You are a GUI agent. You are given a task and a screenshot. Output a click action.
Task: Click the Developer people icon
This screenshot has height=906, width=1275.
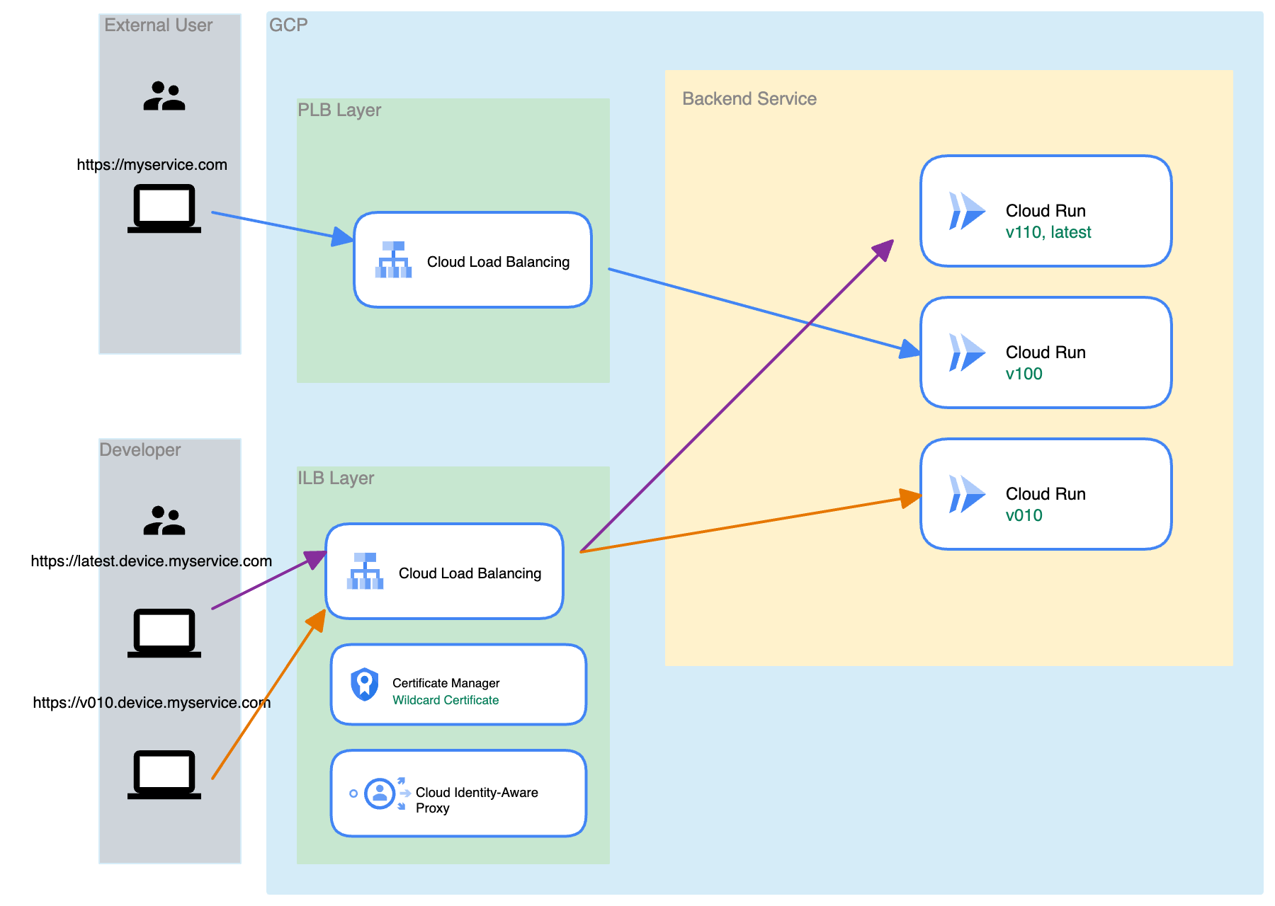pos(164,520)
